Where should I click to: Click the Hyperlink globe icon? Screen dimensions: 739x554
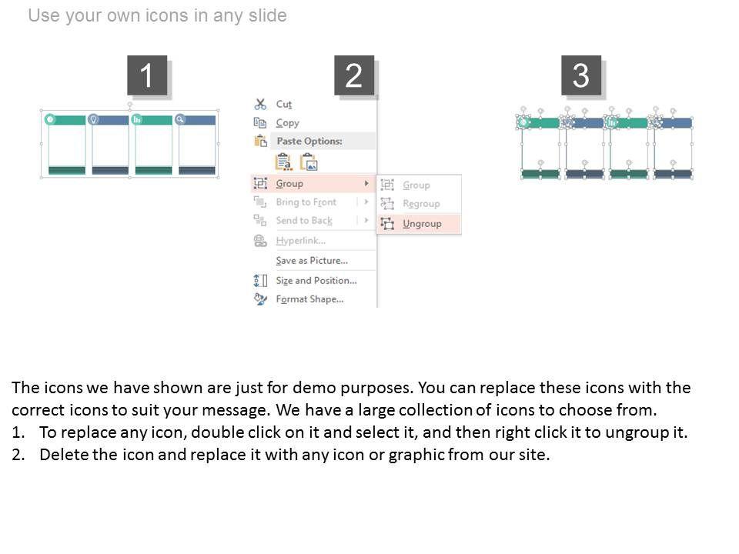point(260,241)
